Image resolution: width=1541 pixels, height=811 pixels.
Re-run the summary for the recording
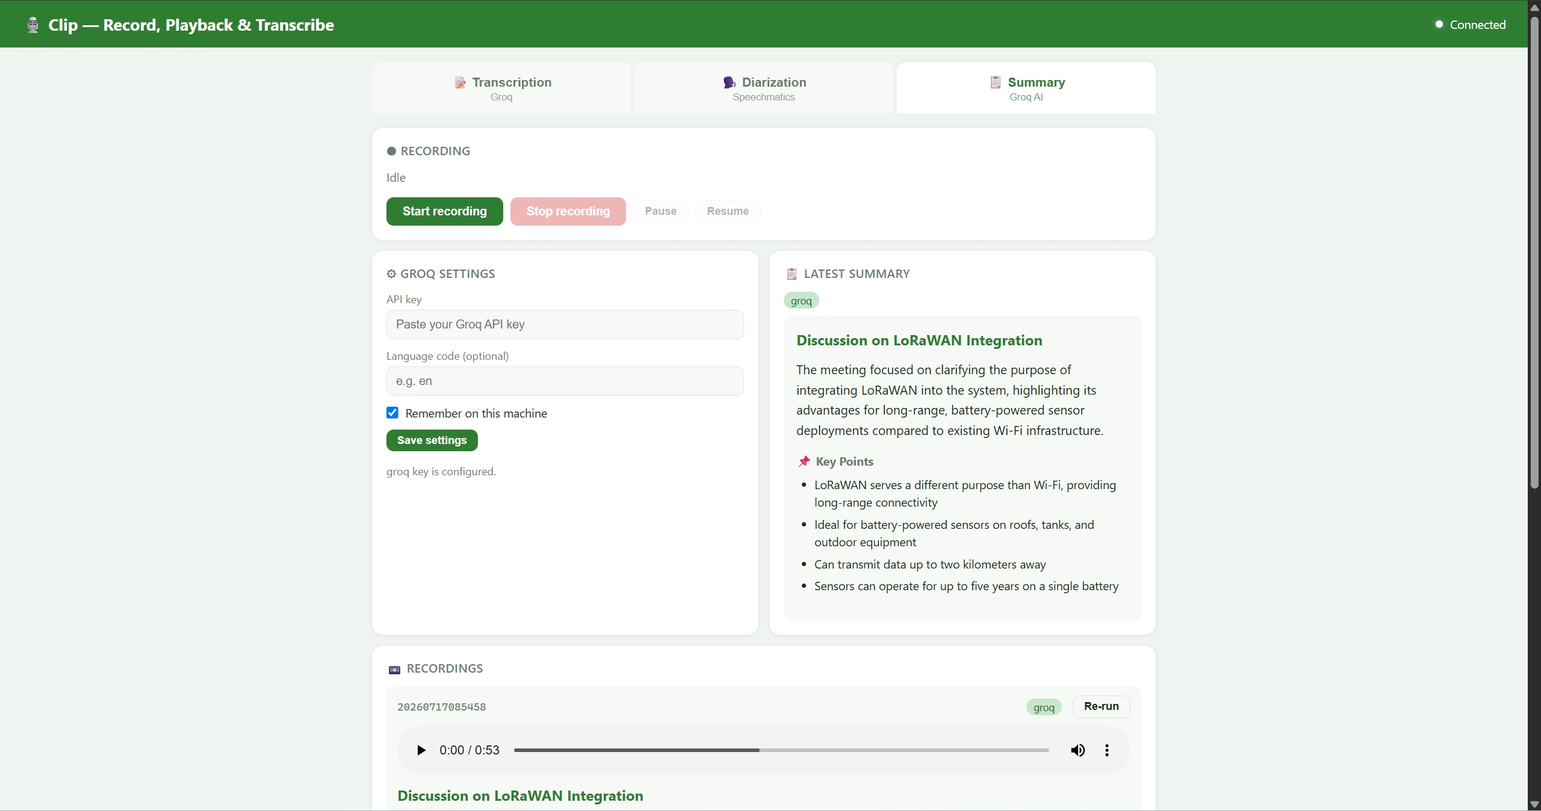[x=1102, y=706]
